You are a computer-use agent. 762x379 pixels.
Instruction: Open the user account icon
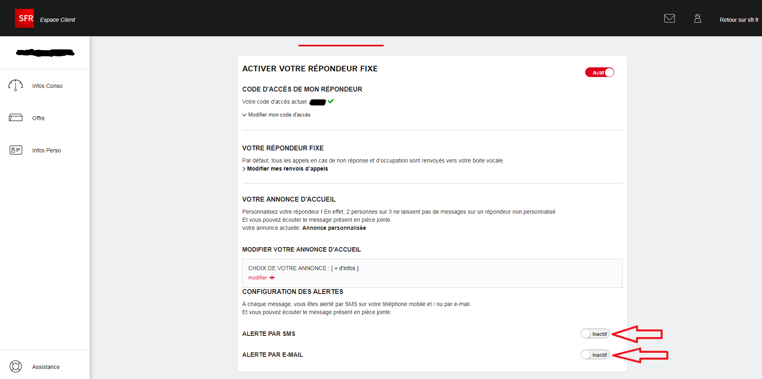pyautogui.click(x=697, y=19)
